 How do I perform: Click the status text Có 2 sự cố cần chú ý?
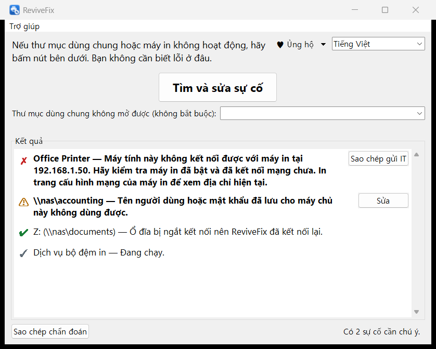point(381,332)
